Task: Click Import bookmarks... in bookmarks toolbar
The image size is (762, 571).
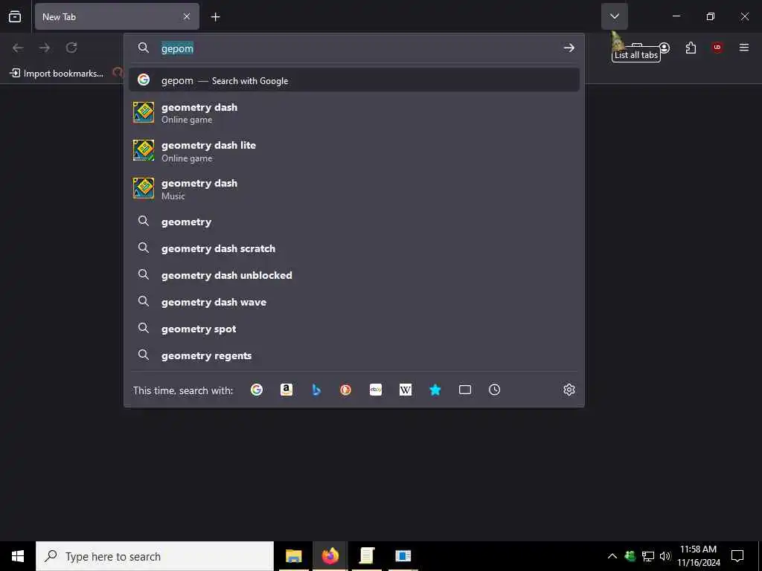Action: [57, 74]
